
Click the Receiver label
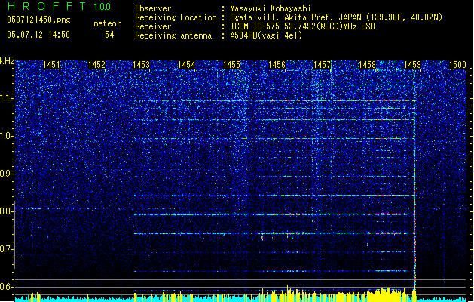(153, 26)
